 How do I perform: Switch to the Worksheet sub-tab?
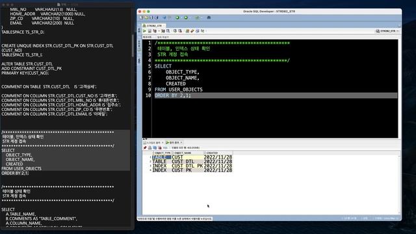(x=148, y=37)
